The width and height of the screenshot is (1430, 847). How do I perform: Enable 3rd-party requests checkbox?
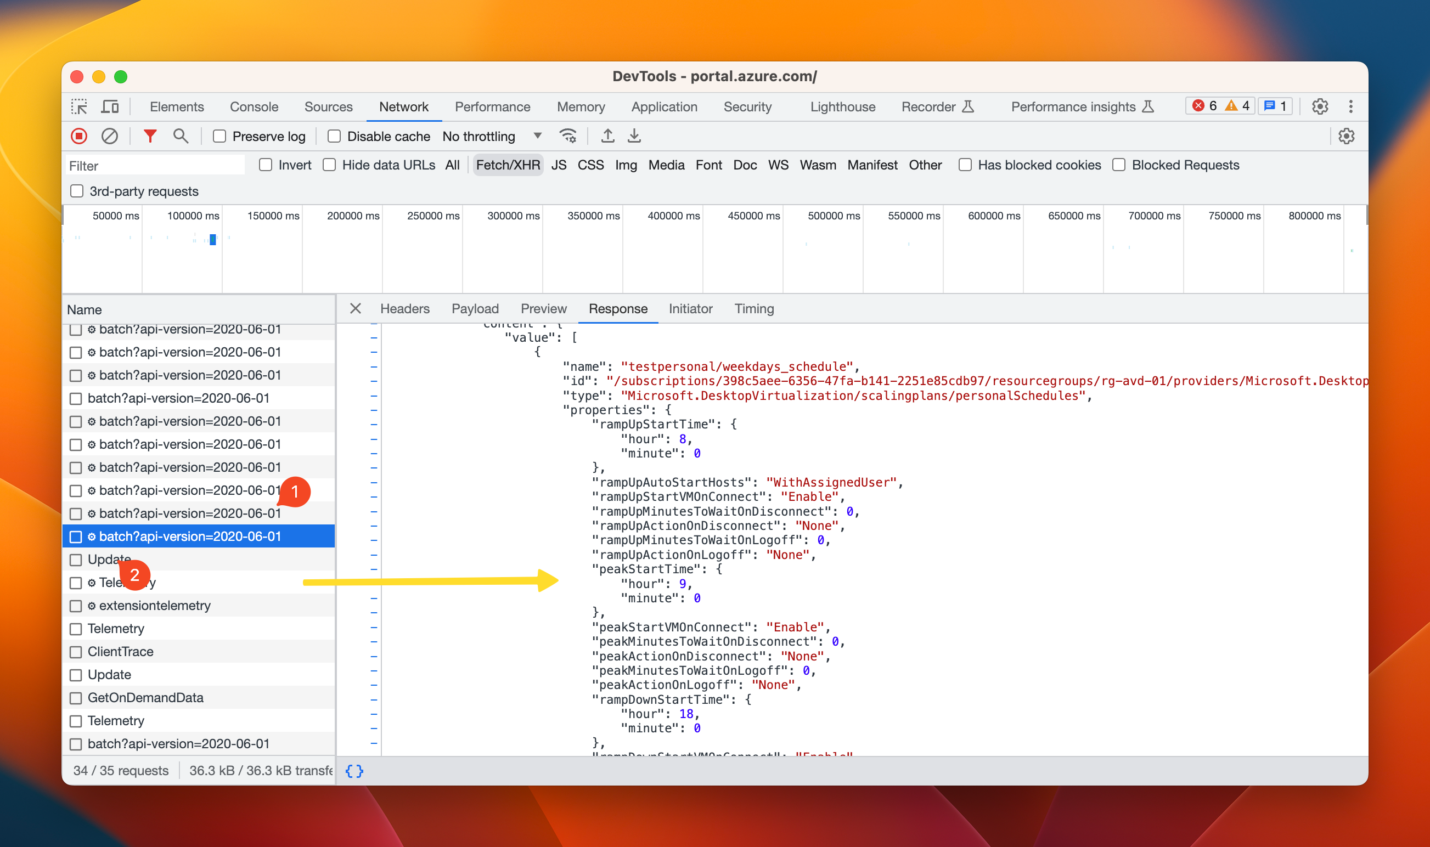tap(77, 191)
